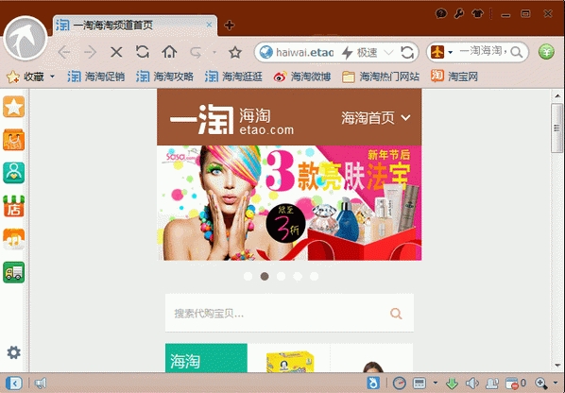Open sidebar shopping bag icon
This screenshot has width=565, height=393.
click(x=13, y=140)
